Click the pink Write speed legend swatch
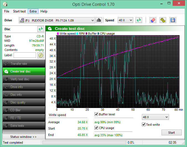Screen dimensions: 187x147 tap(58, 33)
